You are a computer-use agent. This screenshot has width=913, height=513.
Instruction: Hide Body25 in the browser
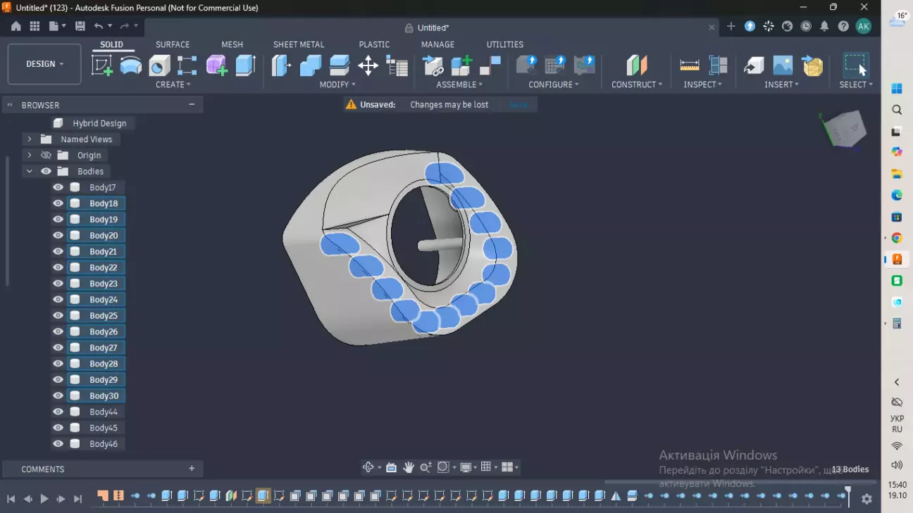coord(58,315)
